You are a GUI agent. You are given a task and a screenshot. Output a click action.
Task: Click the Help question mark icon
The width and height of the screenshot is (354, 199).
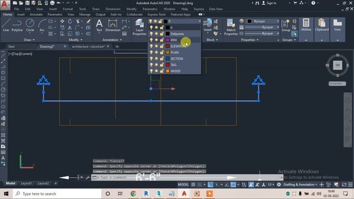[x=313, y=3]
